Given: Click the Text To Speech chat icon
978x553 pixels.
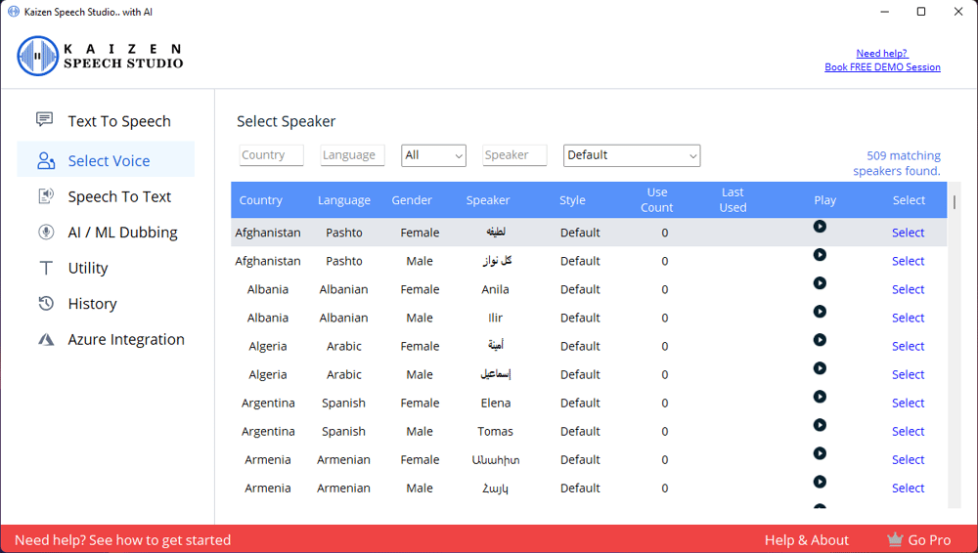Looking at the screenshot, I should pos(45,119).
